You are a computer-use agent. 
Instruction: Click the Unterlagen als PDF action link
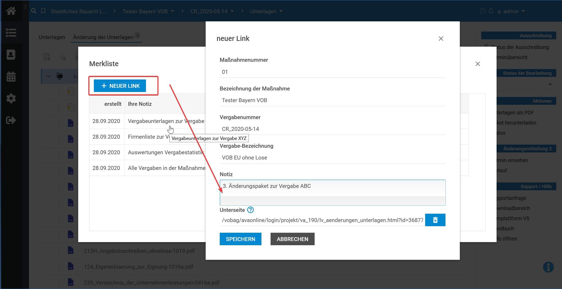(x=515, y=113)
